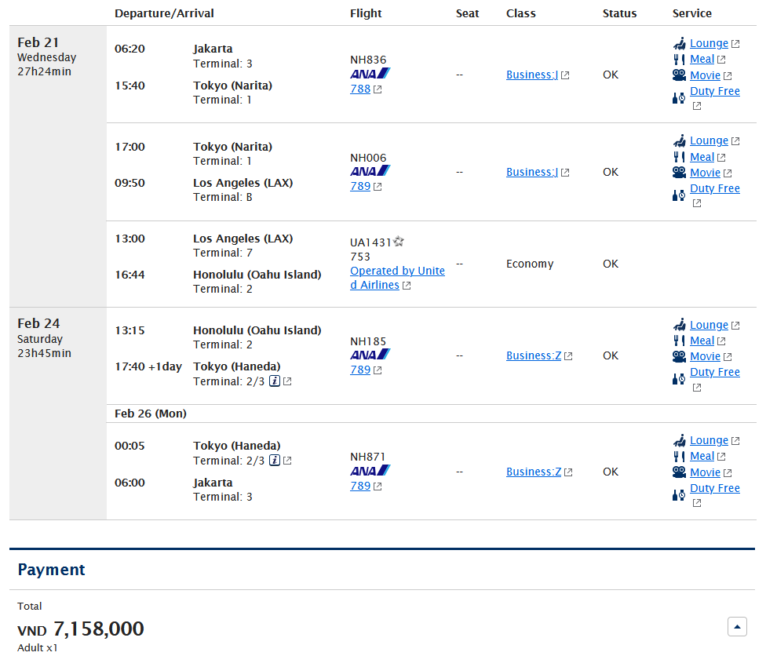Viewport: 777px width, 656px height.
Task: Open Business:Z class details for NH185
Action: click(x=534, y=355)
